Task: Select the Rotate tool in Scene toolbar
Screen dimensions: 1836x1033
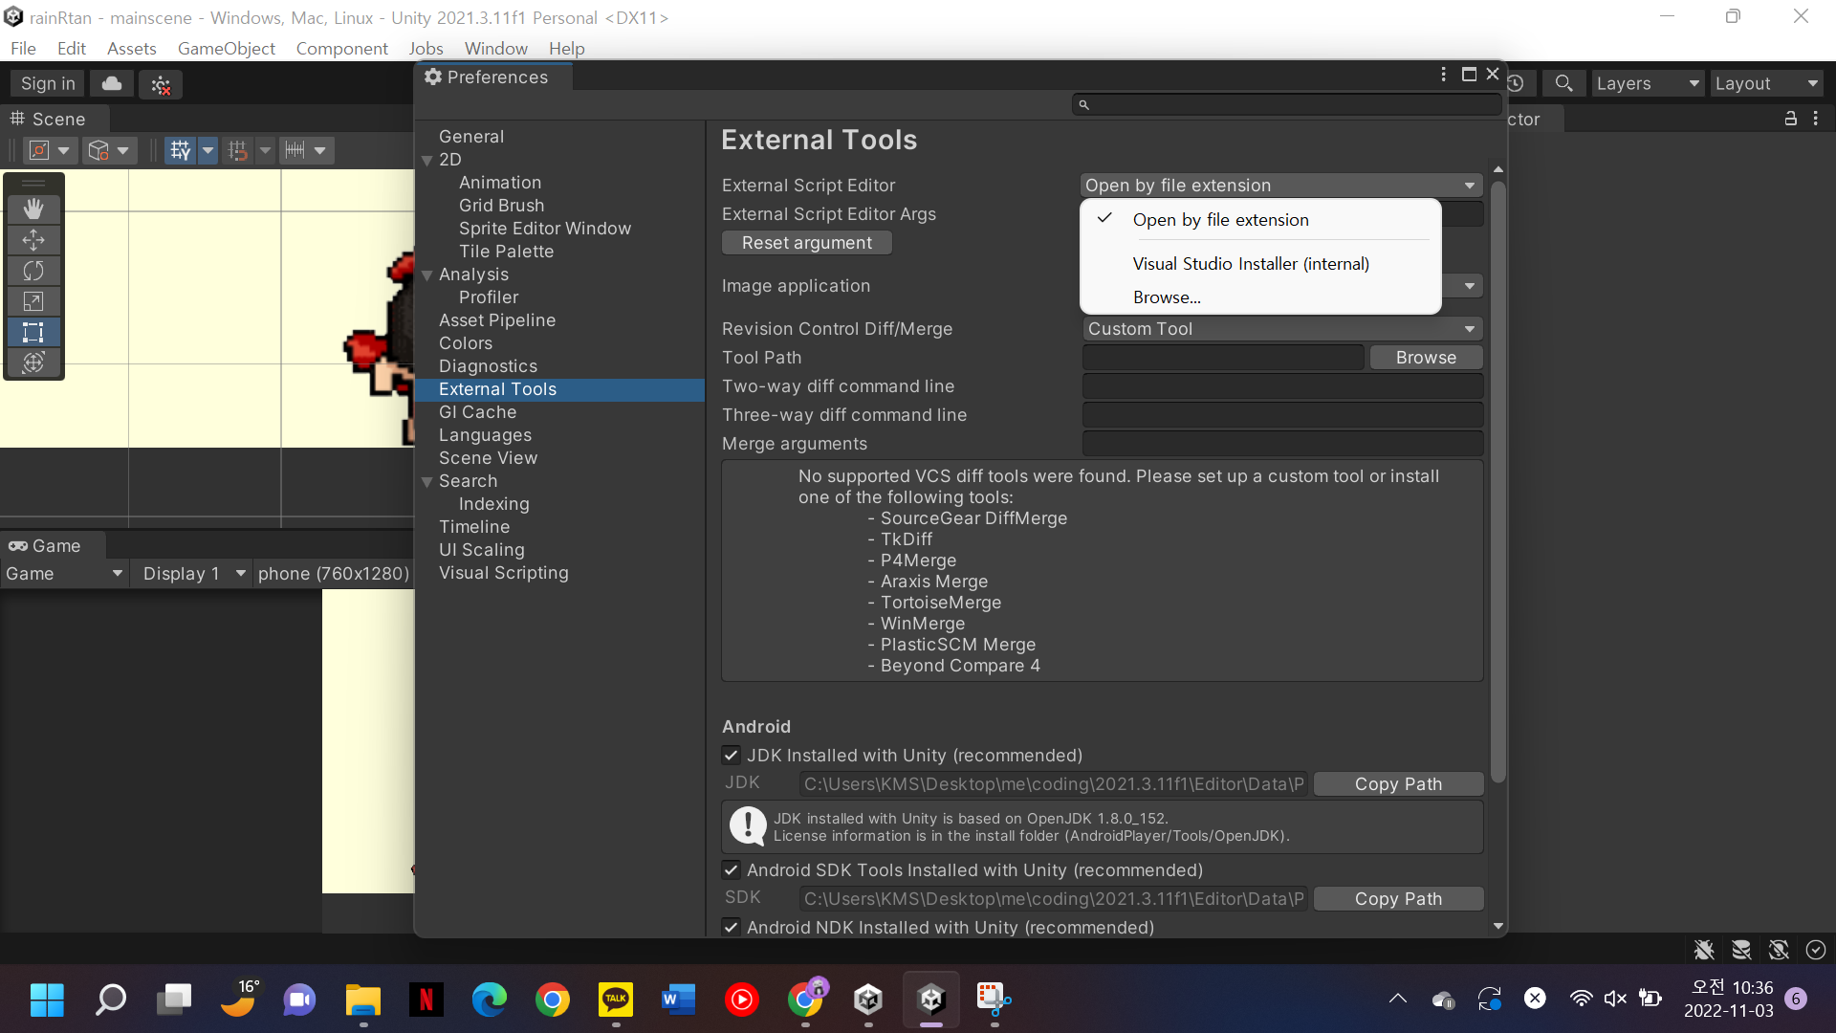Action: (x=33, y=271)
